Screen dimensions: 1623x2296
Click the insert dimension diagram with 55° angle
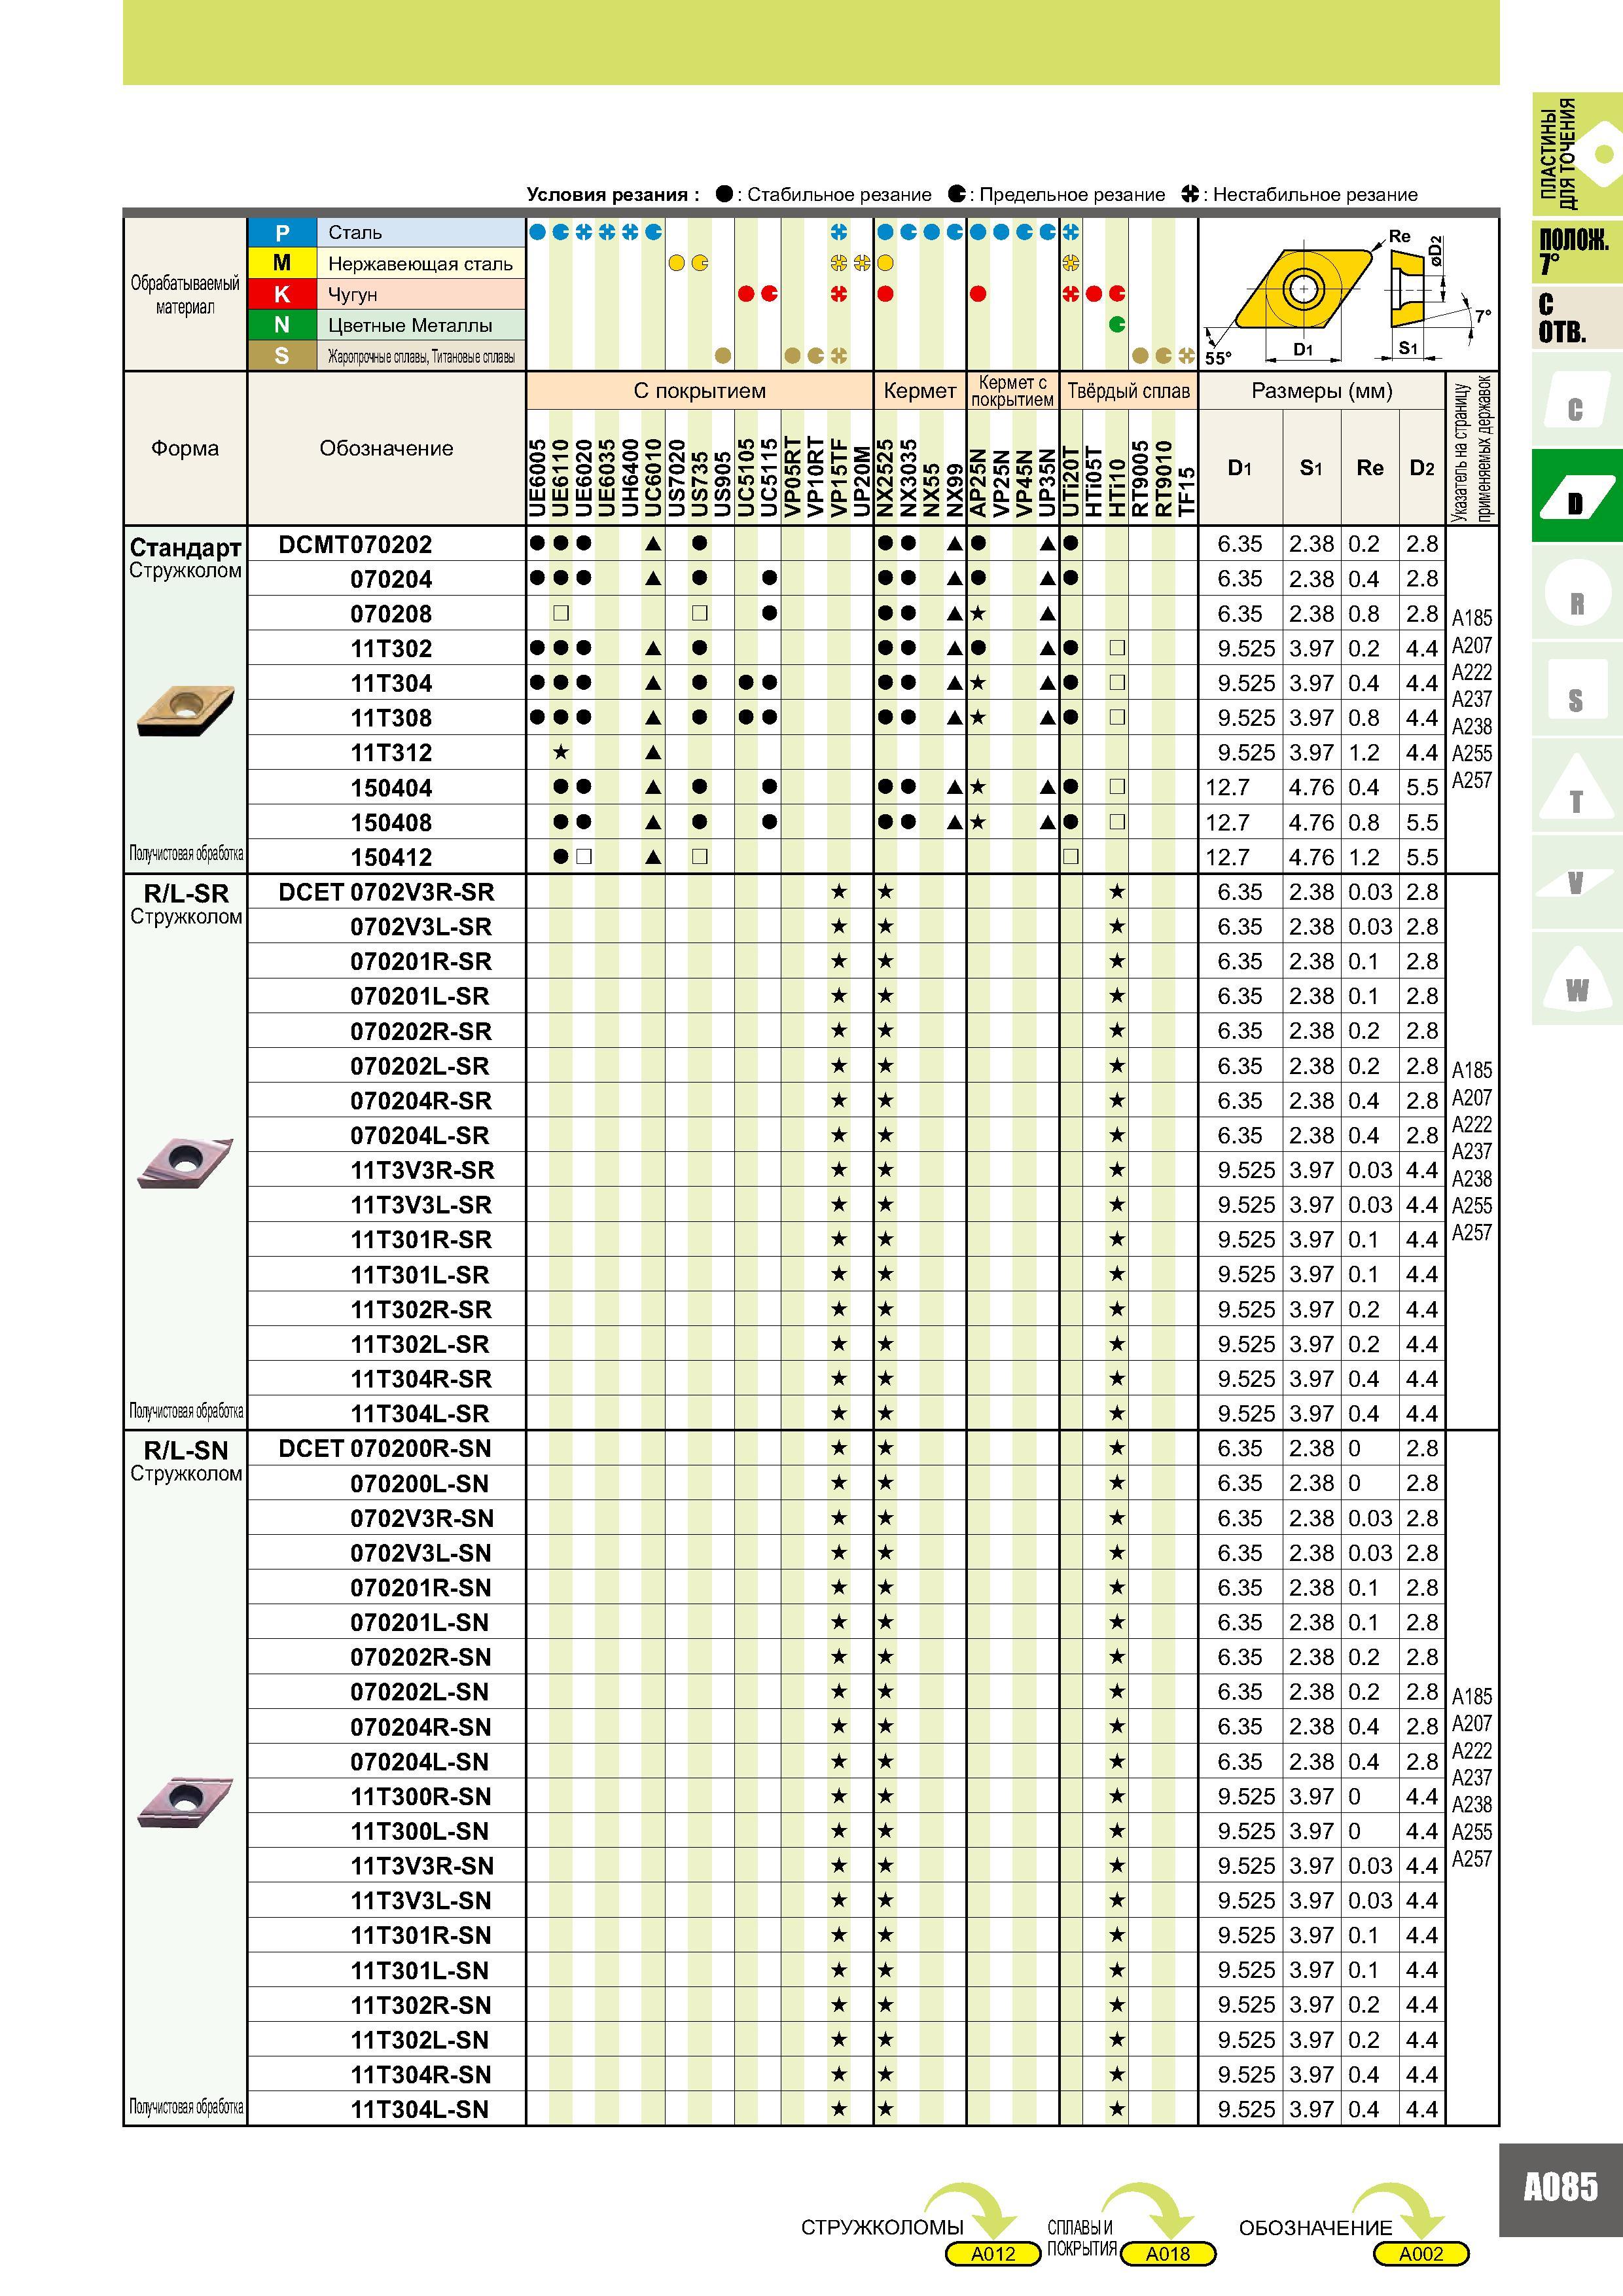(1348, 294)
